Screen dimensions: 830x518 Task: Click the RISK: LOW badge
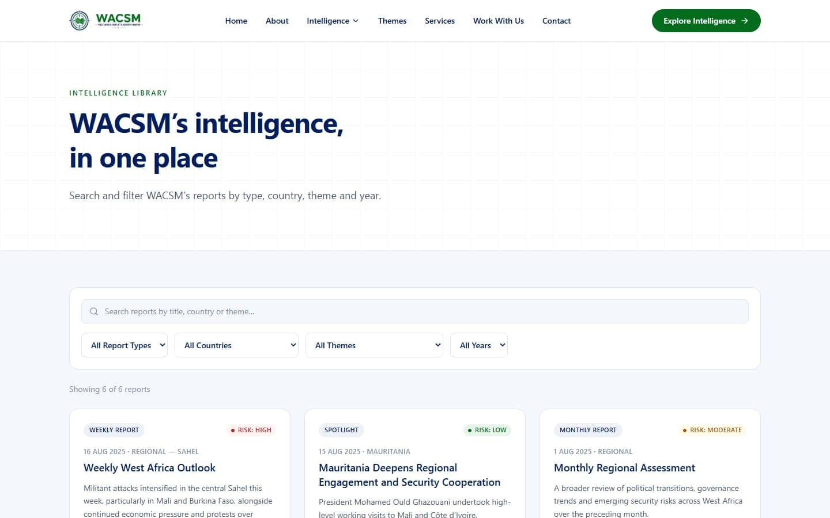point(487,430)
